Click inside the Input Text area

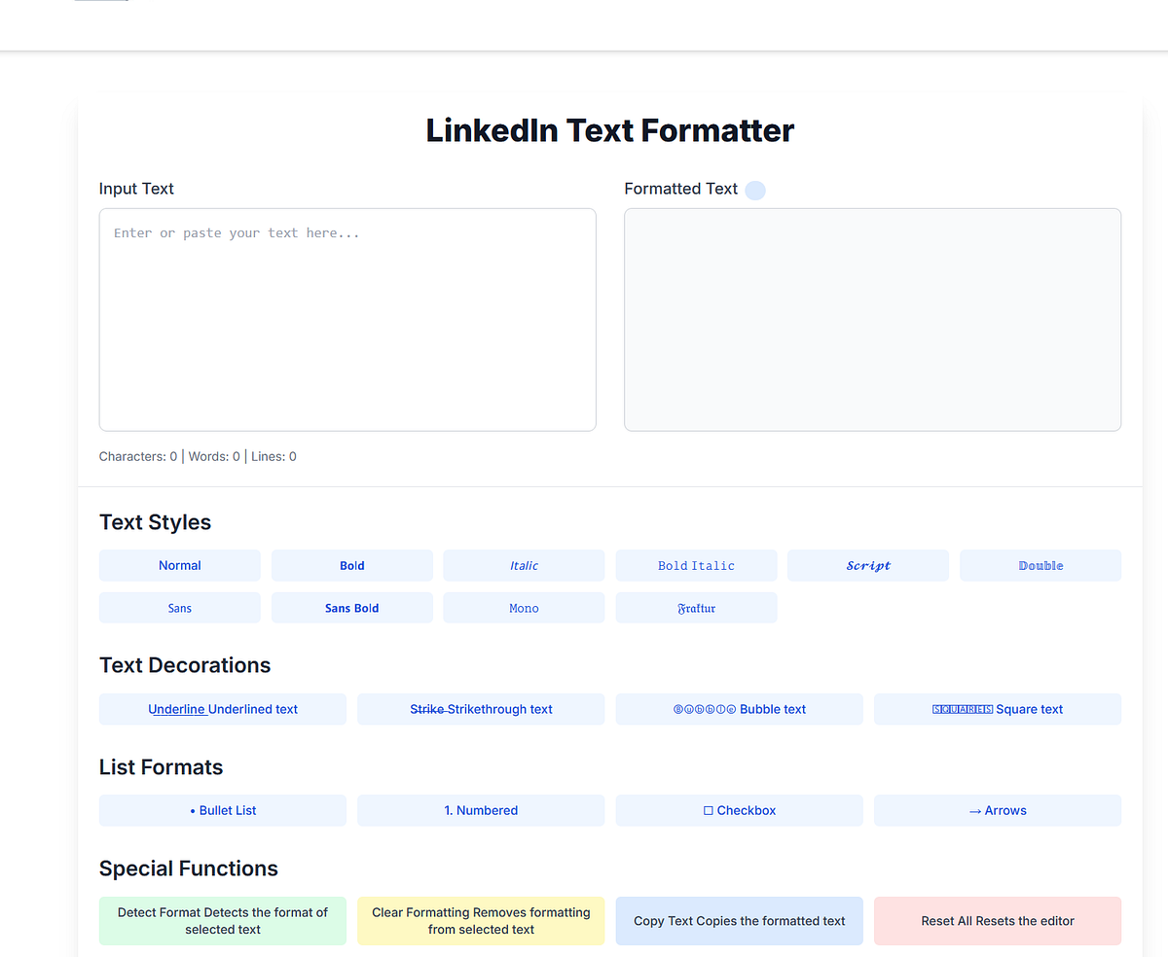[347, 319]
